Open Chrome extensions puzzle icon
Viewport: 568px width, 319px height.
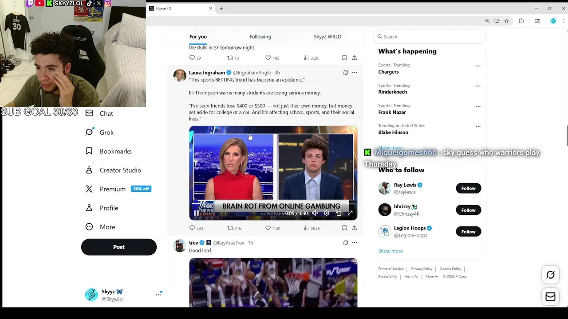521,21
